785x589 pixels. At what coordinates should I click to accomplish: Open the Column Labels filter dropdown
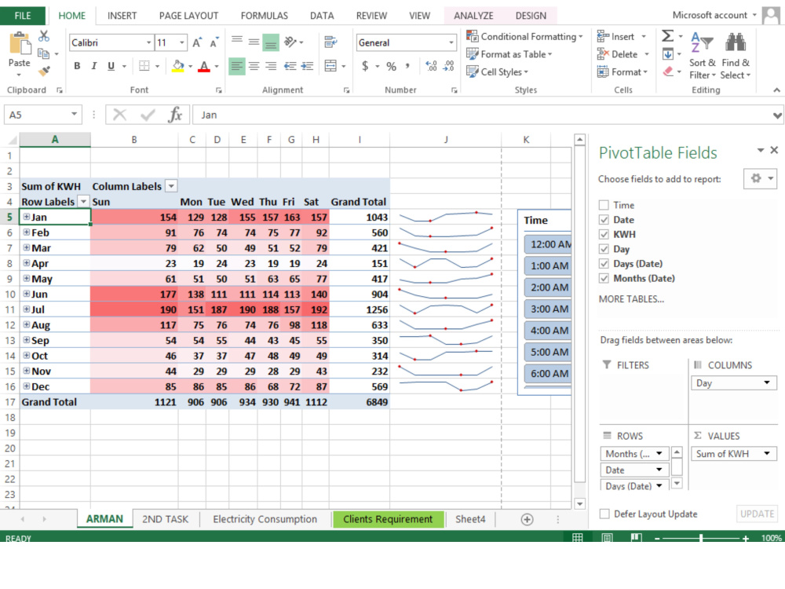click(171, 186)
